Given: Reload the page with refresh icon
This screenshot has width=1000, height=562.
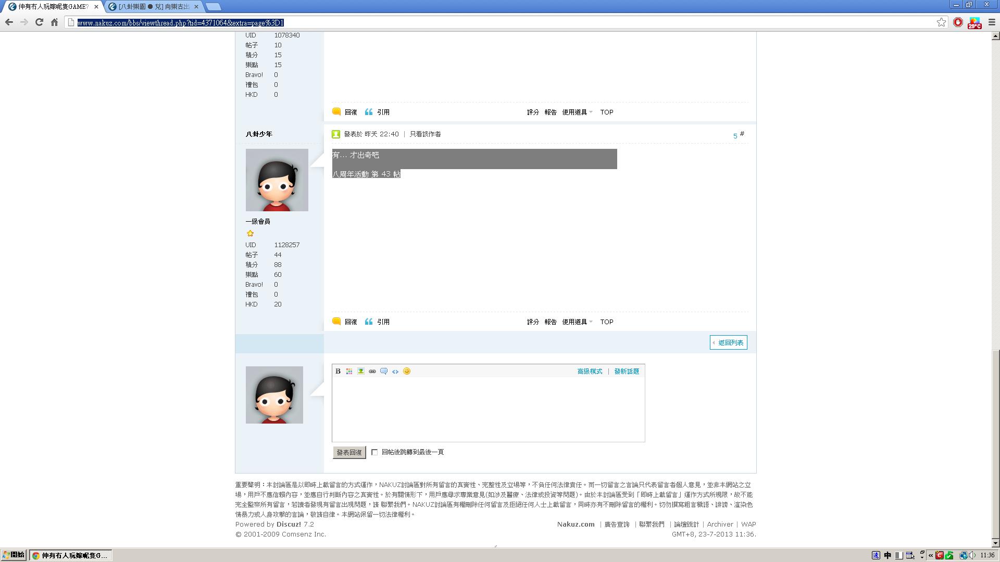Looking at the screenshot, I should click(39, 22).
